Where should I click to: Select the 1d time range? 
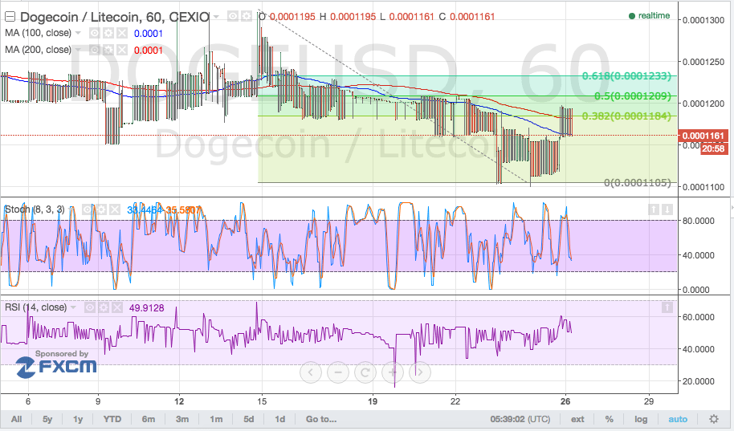point(280,419)
